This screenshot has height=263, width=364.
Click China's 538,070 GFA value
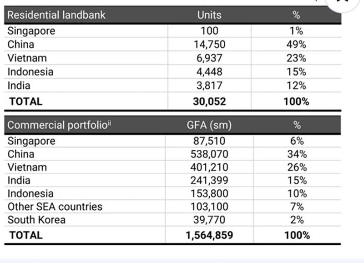tap(209, 154)
